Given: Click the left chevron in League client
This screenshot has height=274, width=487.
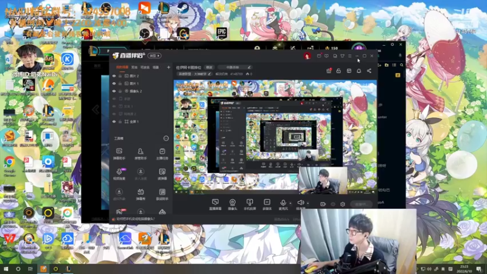Looking at the screenshot, I should pyautogui.click(x=96, y=110).
